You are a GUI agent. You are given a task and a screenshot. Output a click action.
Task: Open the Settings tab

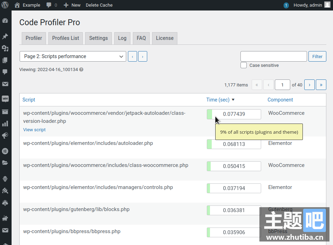click(x=98, y=38)
